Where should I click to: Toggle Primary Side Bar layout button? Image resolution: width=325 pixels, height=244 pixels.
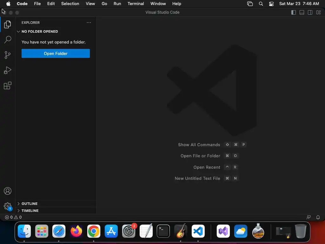point(294,12)
